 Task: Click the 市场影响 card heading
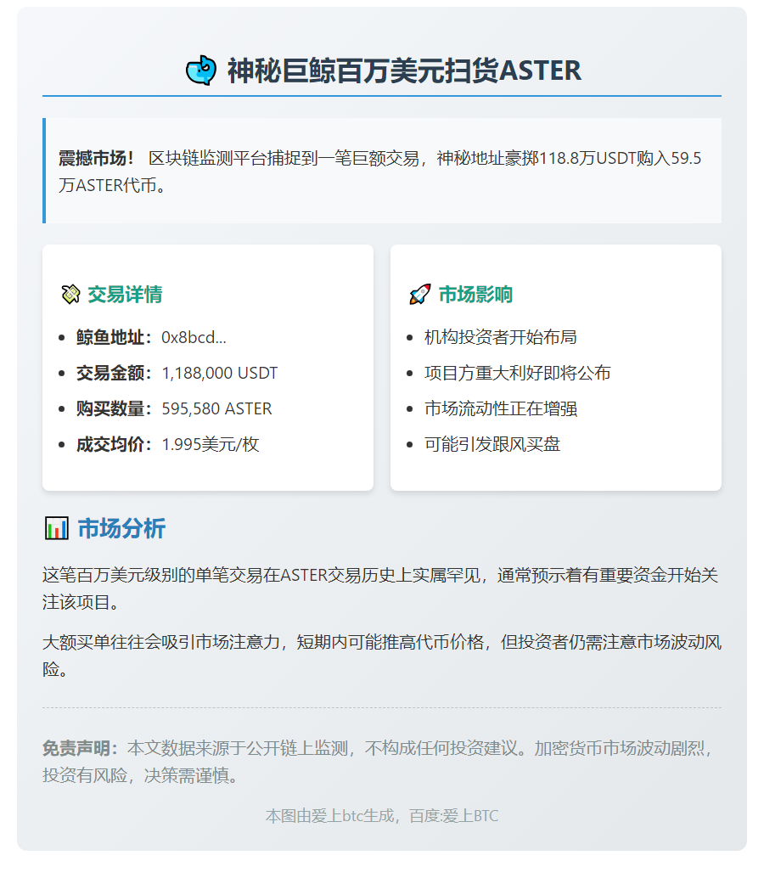475,295
